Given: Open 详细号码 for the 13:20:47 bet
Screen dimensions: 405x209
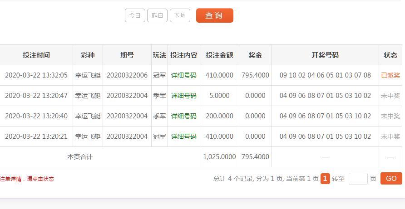Looking at the screenshot, I should [184, 96].
